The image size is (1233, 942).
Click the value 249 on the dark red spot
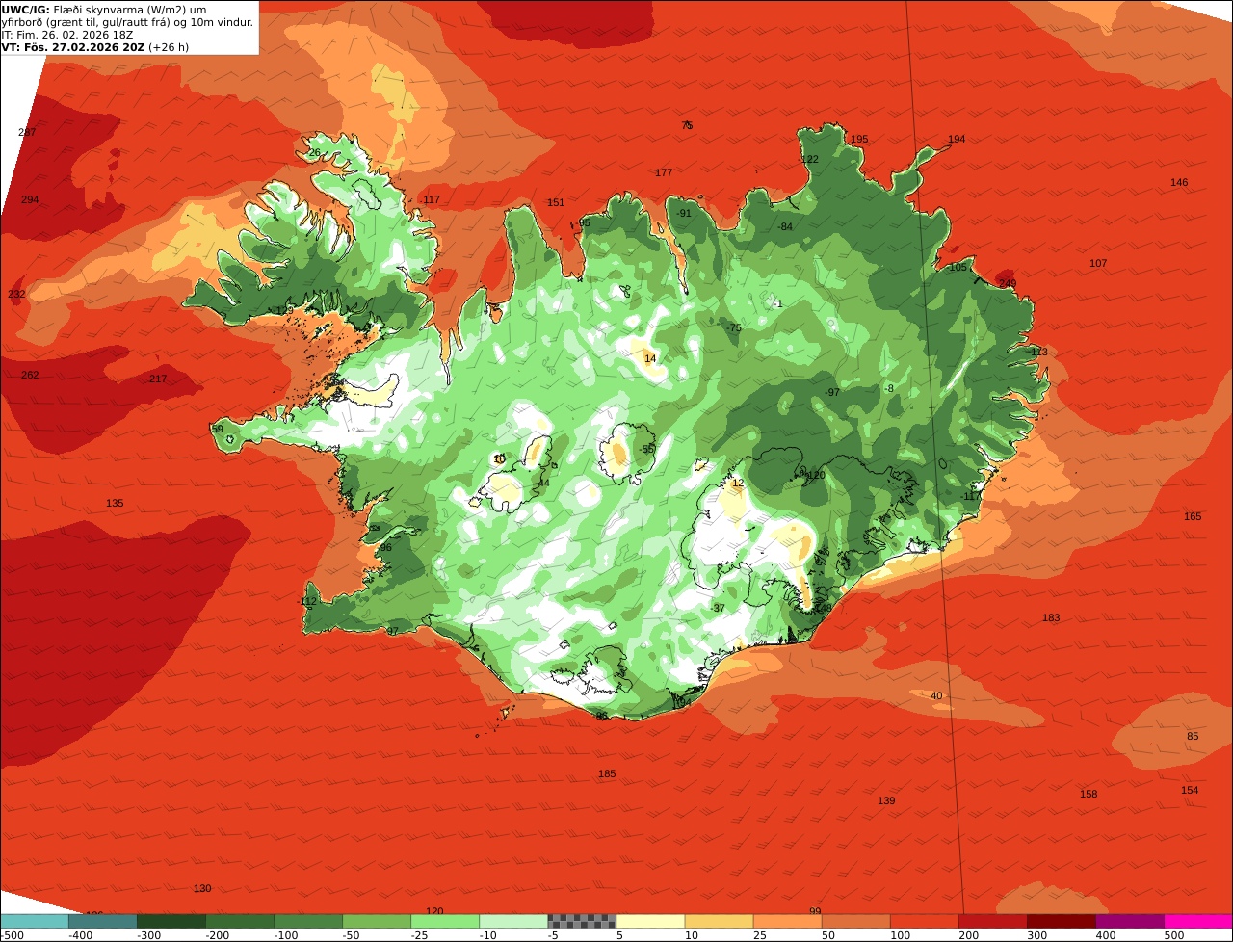point(1008,283)
